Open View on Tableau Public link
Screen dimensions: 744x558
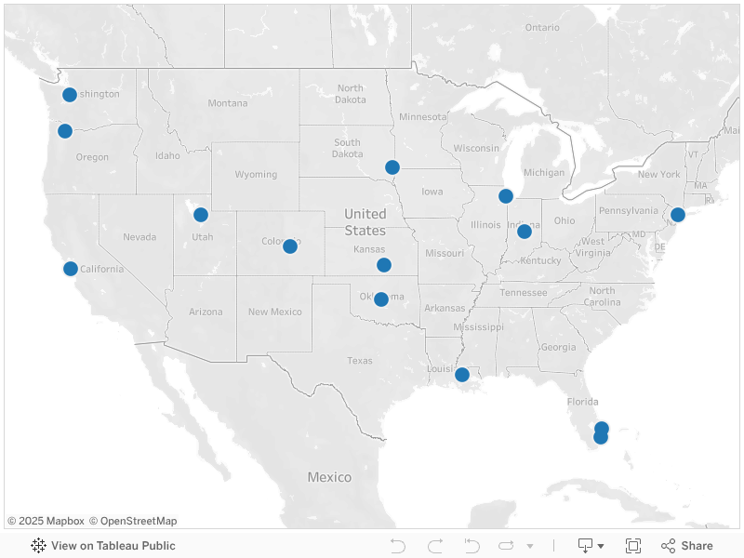[x=113, y=546]
